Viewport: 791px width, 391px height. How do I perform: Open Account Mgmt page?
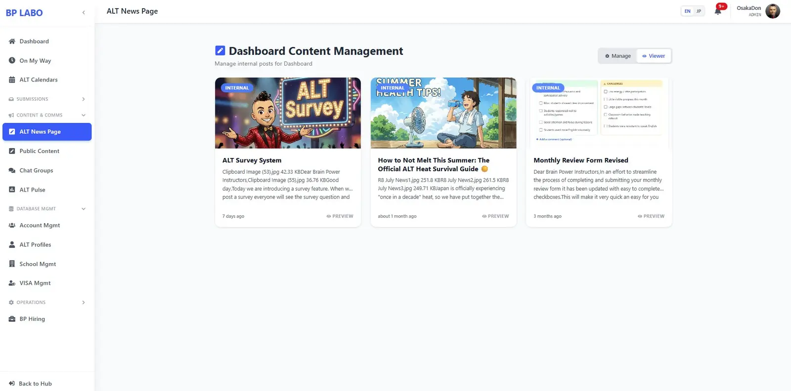coord(47,225)
